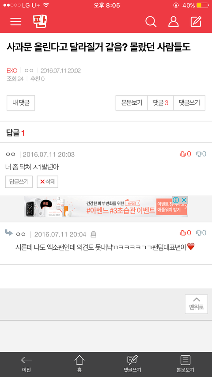The height and width of the screenshot is (377, 212).
Task: Thumbs down the 20:03 comment
Action: [x=201, y=154]
